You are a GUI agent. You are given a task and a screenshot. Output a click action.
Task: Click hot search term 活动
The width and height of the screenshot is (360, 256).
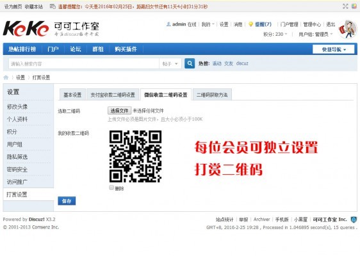tap(217, 63)
